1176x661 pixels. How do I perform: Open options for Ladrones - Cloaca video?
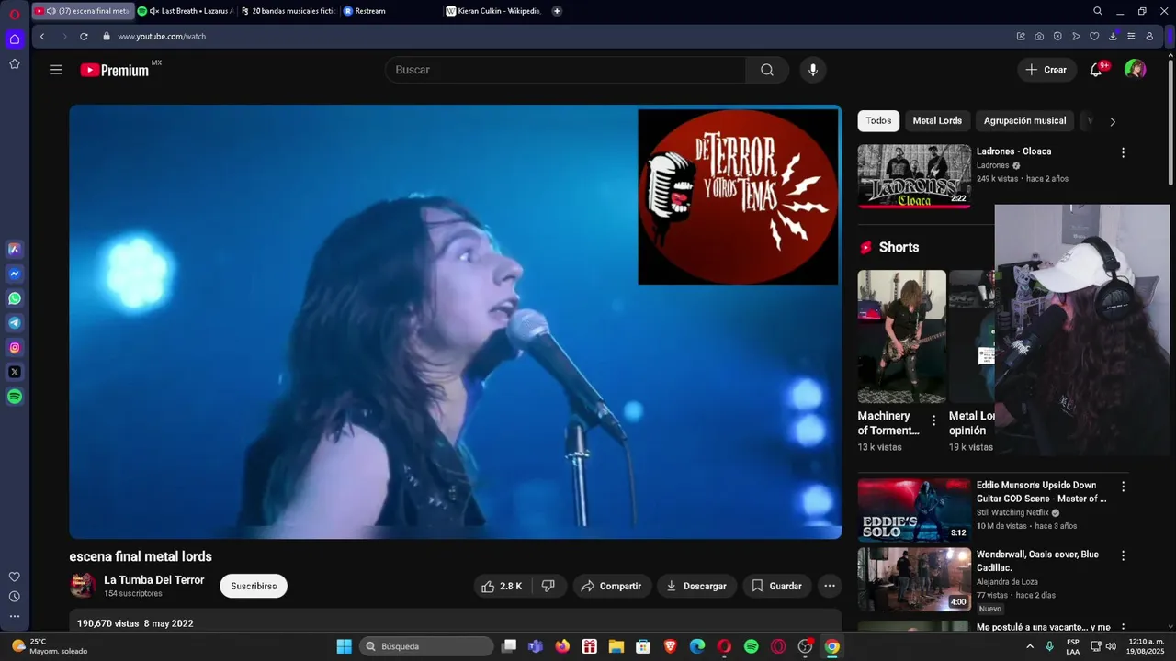pos(1123,153)
